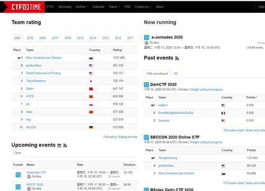Open the FAQ menu item
The height and width of the screenshot is (191, 265).
[127, 7]
